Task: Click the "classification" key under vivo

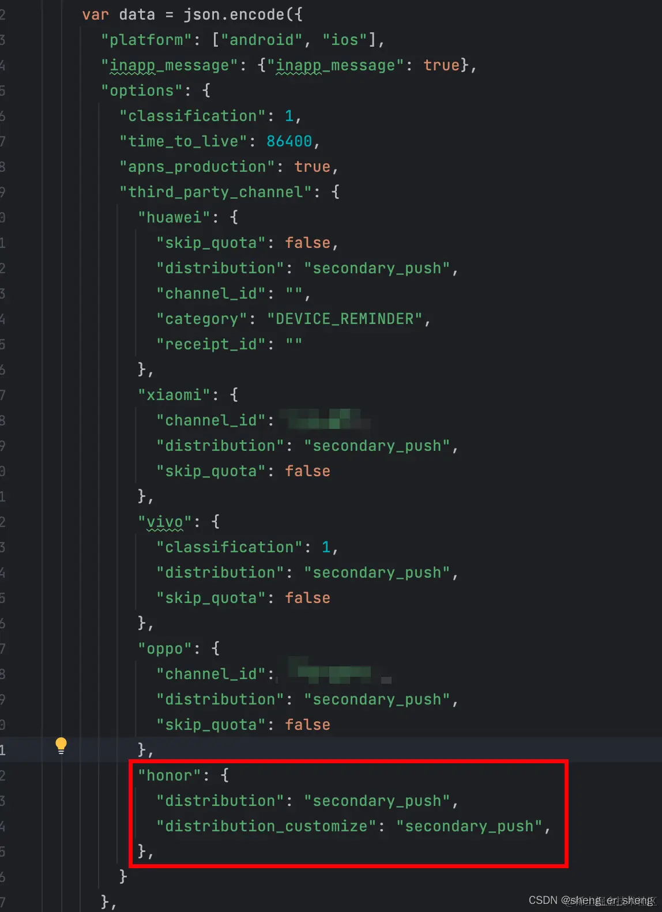Action: 230,547
